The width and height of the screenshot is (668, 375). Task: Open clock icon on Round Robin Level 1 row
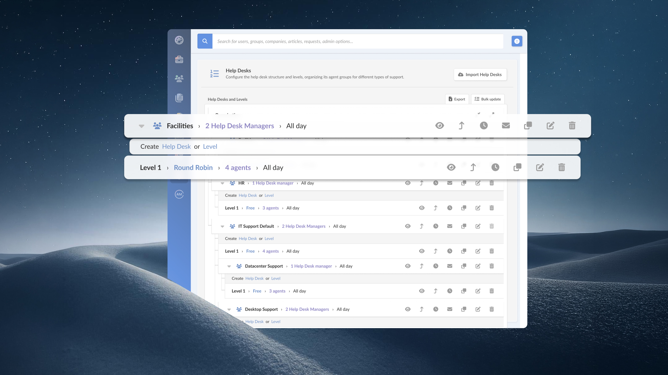click(x=495, y=167)
